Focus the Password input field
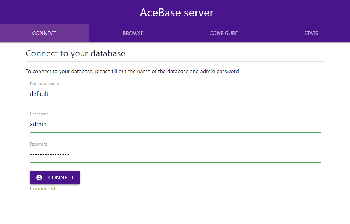 (175, 154)
